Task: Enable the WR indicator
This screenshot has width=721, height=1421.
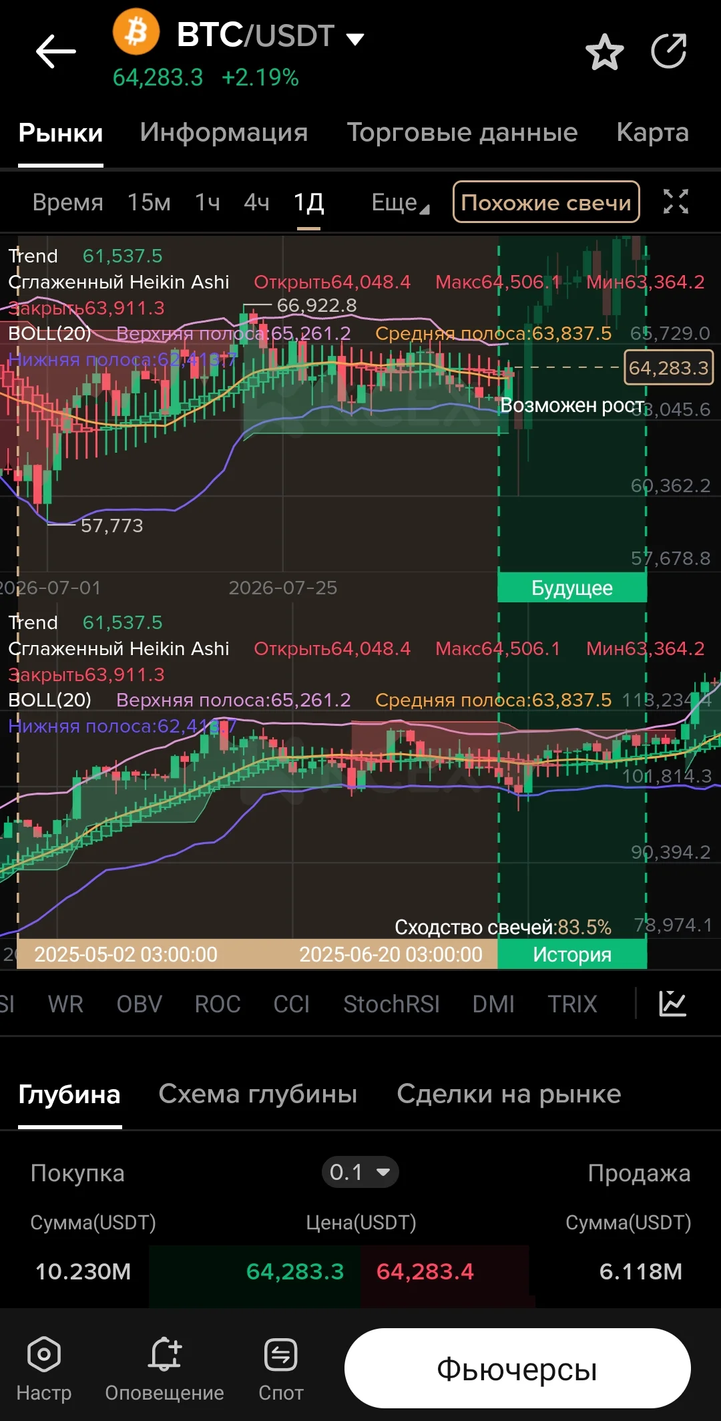Action: [x=65, y=1004]
